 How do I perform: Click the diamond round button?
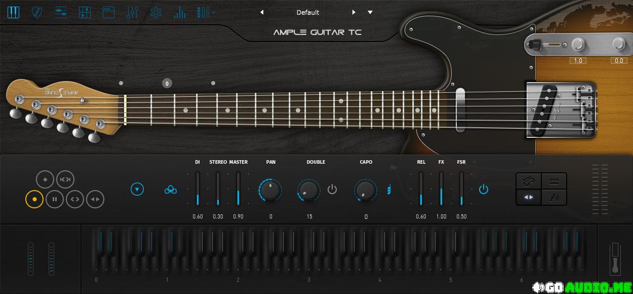pos(45,179)
